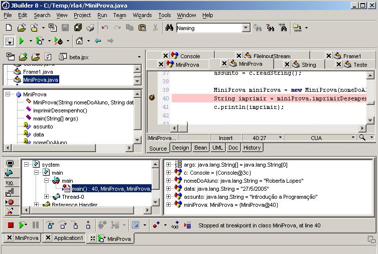378x254 pixels.
Task: Click the green Run project arrow
Action: tap(22, 41)
